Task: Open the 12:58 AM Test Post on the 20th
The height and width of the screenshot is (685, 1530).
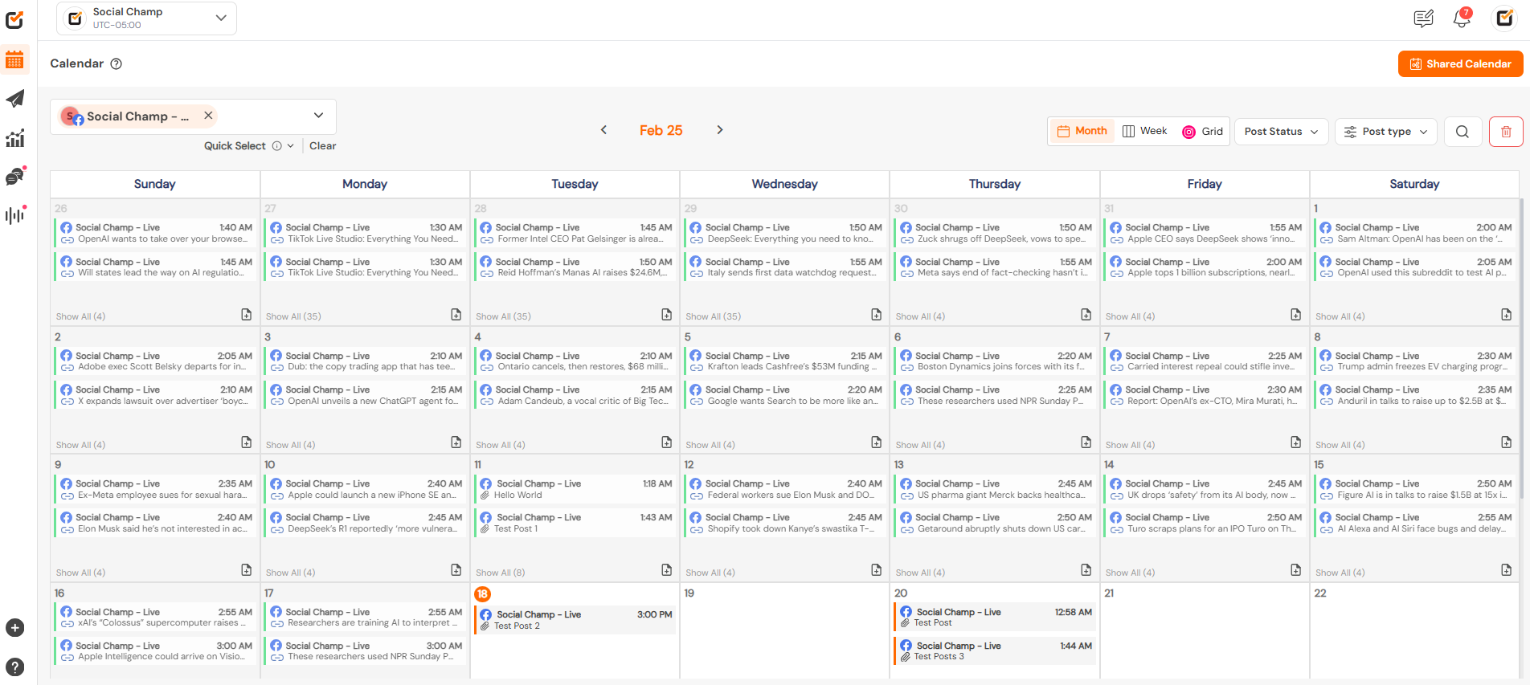Action: pos(995,618)
